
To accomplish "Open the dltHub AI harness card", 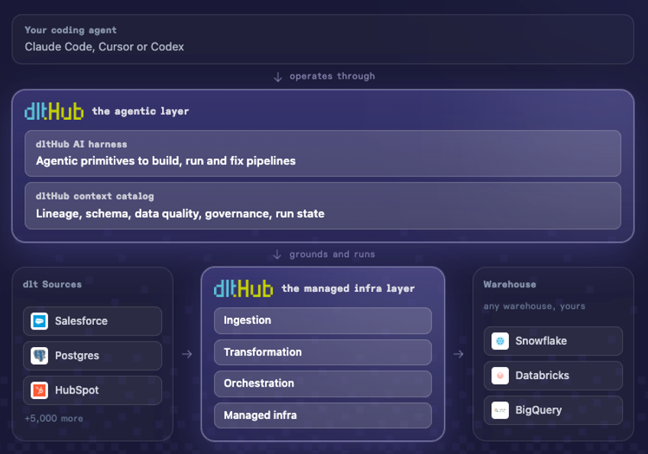I will pyautogui.click(x=322, y=154).
